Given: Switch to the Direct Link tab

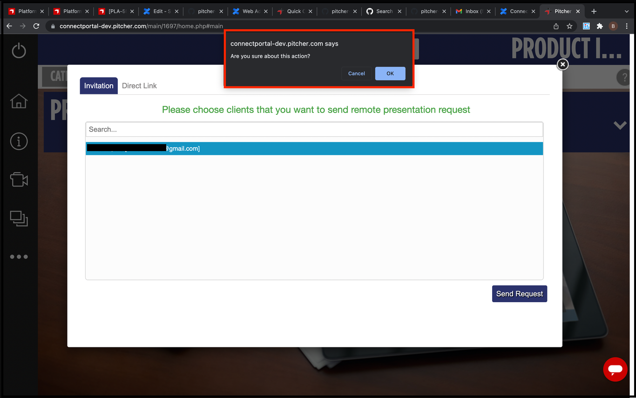Looking at the screenshot, I should [139, 86].
